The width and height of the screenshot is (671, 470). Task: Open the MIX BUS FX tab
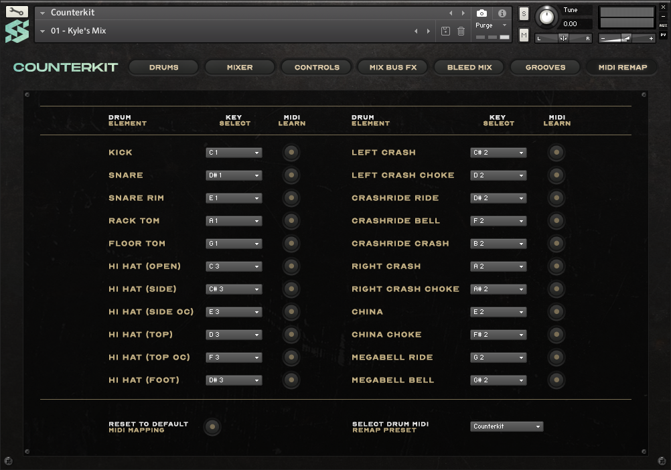(392, 67)
